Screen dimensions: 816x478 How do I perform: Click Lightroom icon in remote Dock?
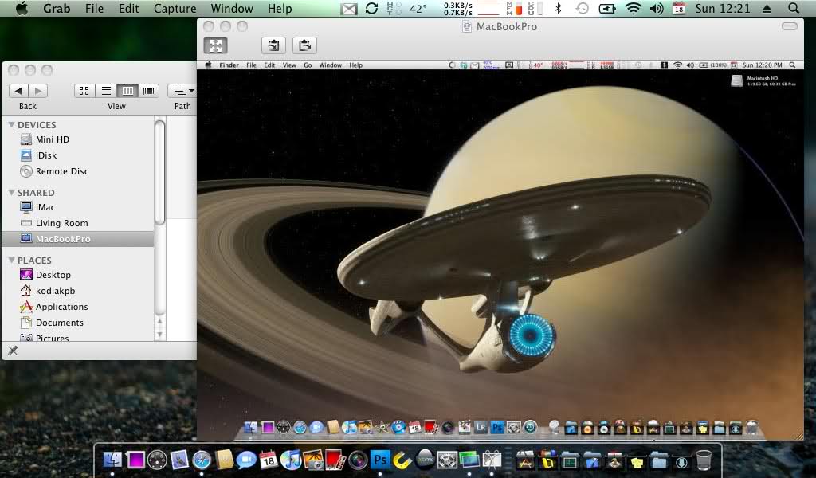481,428
